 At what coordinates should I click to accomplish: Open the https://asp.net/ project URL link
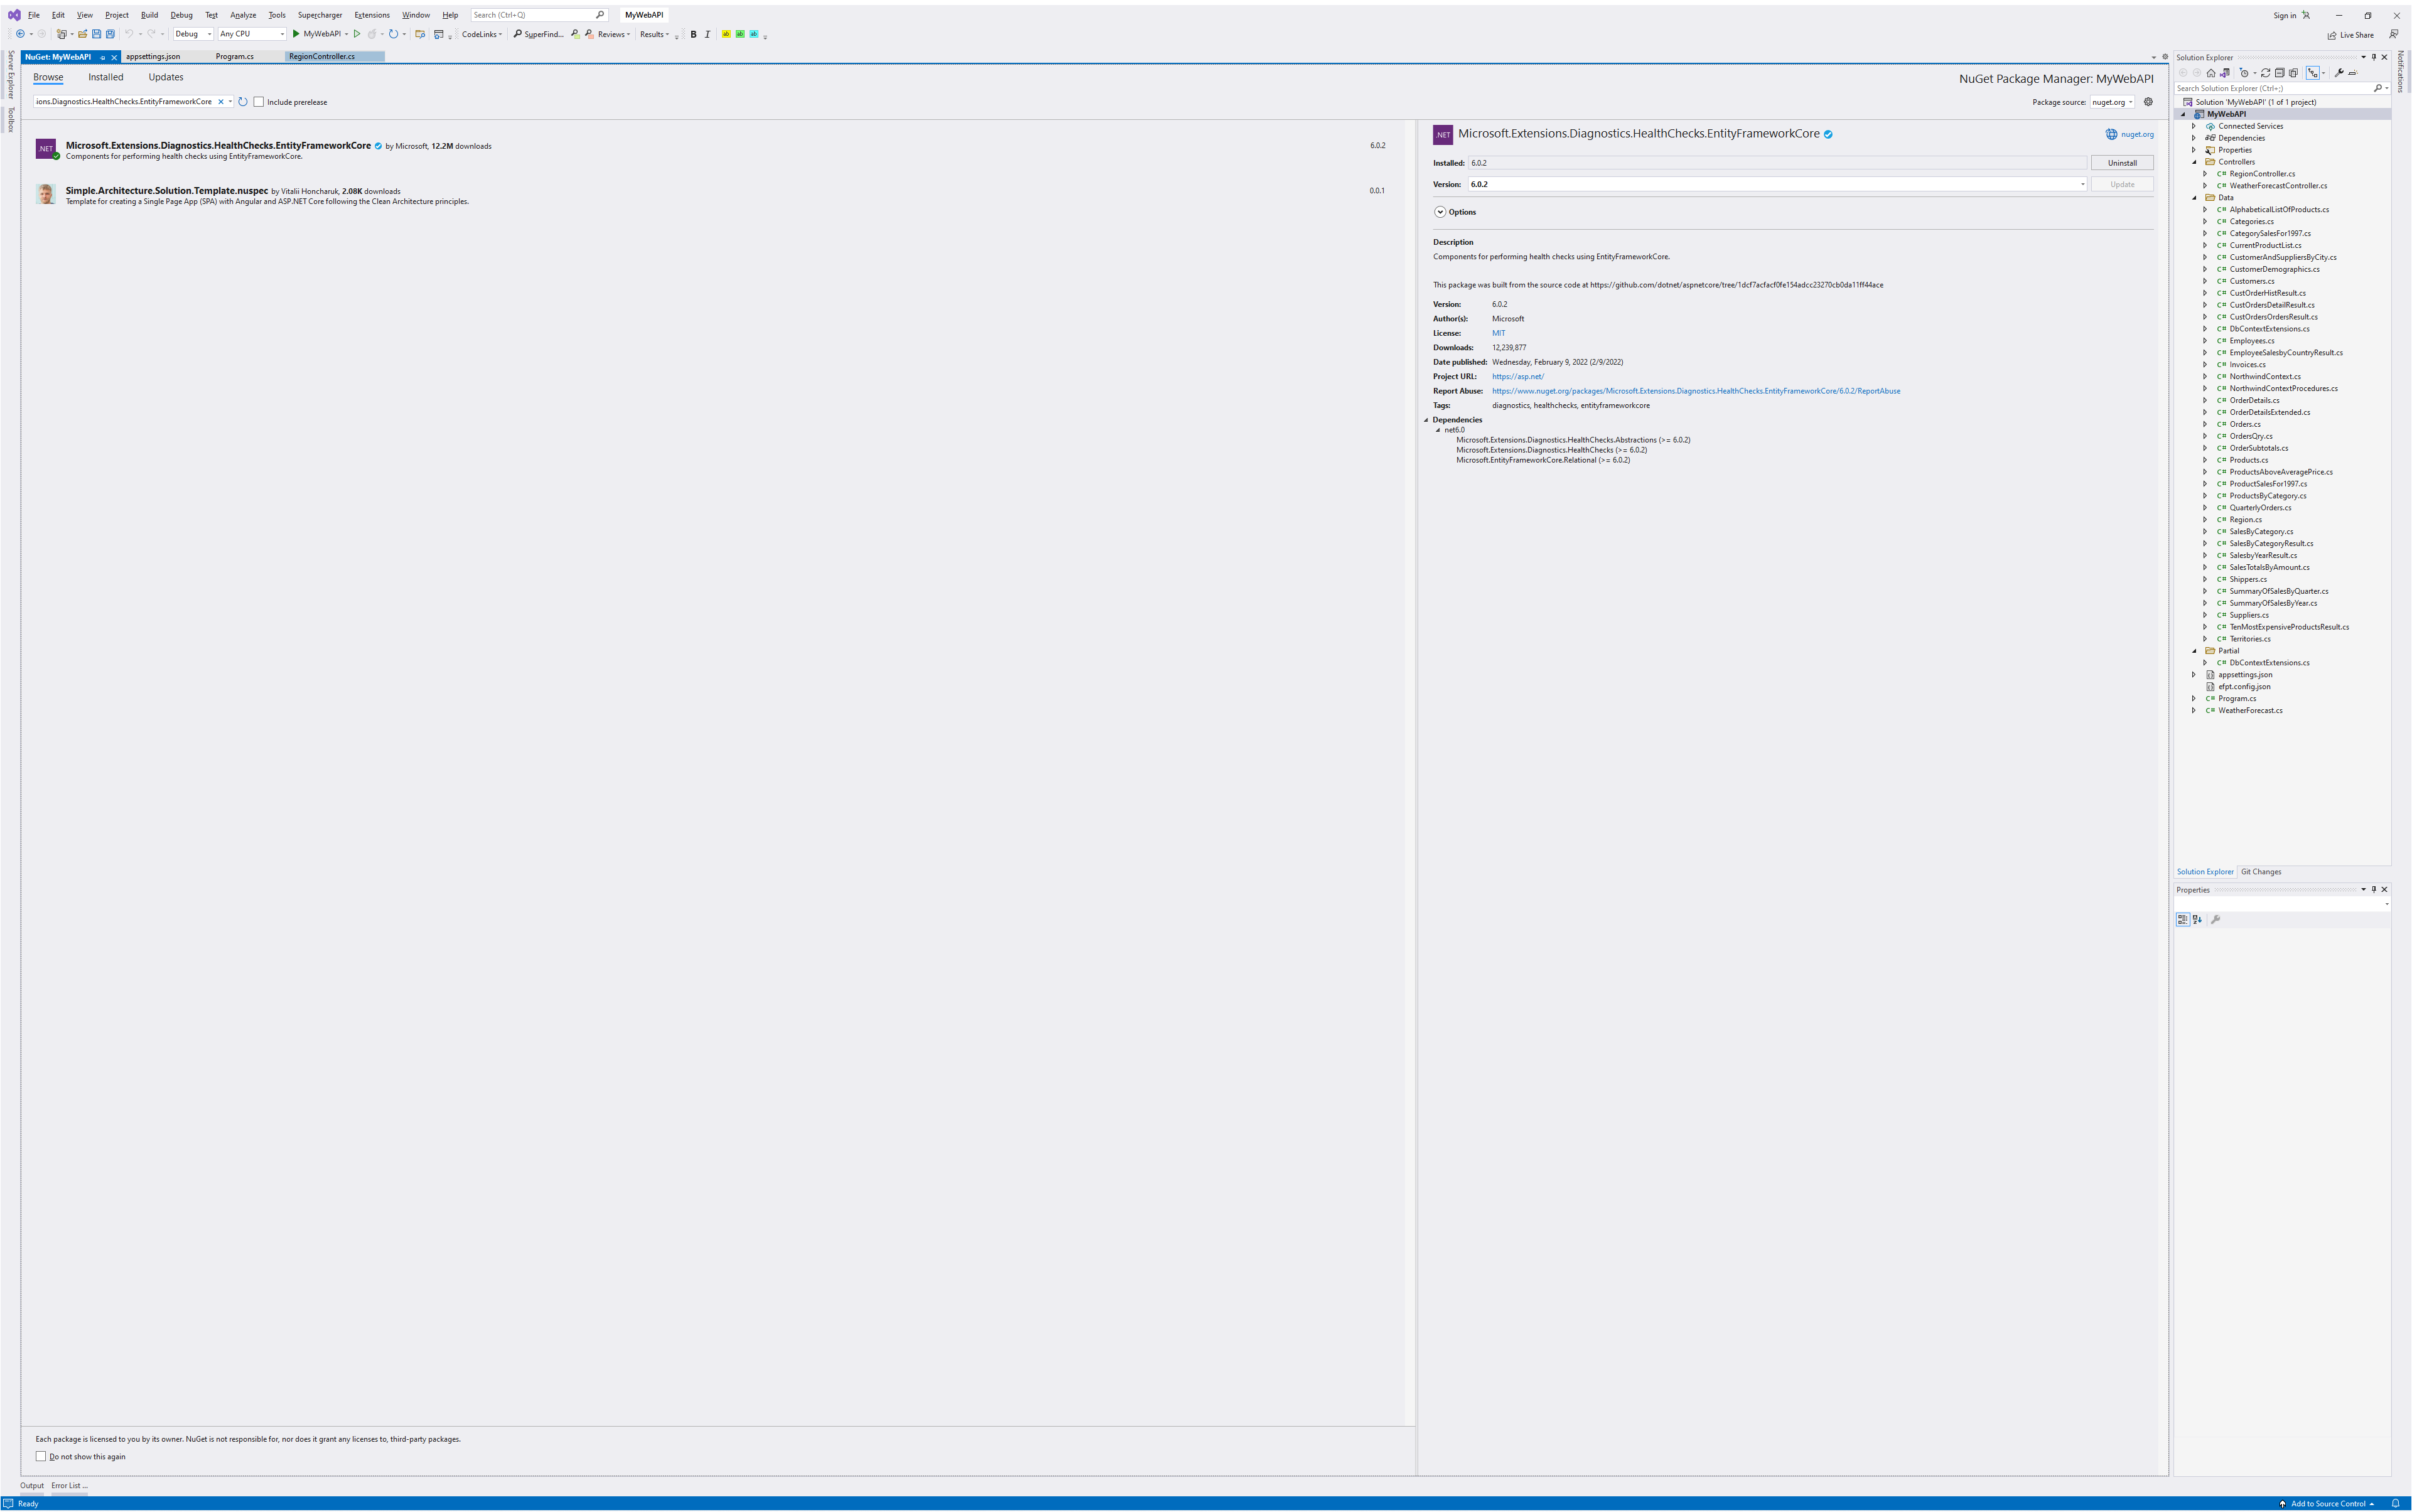[1517, 377]
